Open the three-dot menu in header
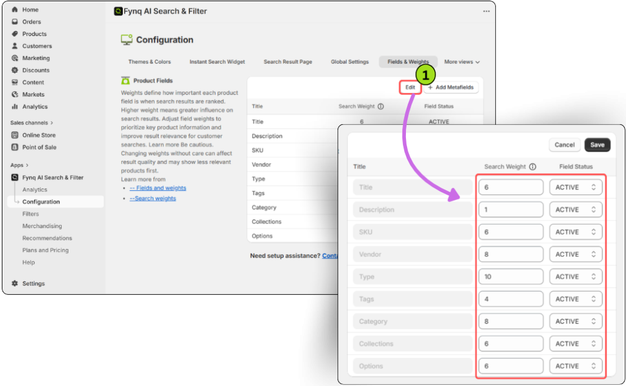 [x=486, y=11]
